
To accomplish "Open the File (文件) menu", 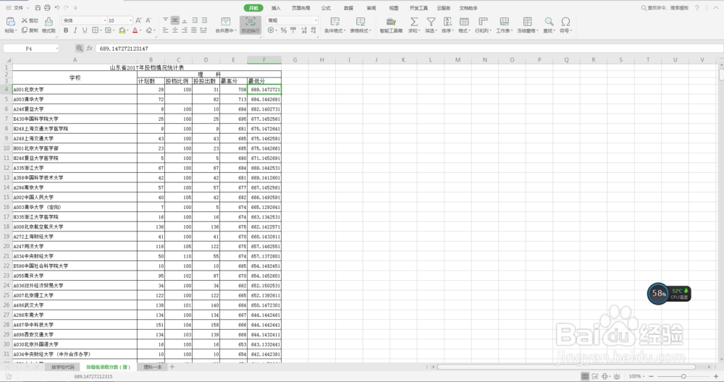I will coord(17,8).
